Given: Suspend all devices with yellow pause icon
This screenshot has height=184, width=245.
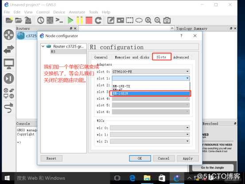Looking at the screenshot, I should pyautogui.click(x=80, y=20).
